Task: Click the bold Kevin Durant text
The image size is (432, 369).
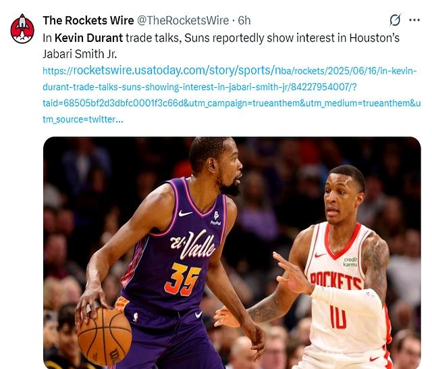Action: coord(88,38)
